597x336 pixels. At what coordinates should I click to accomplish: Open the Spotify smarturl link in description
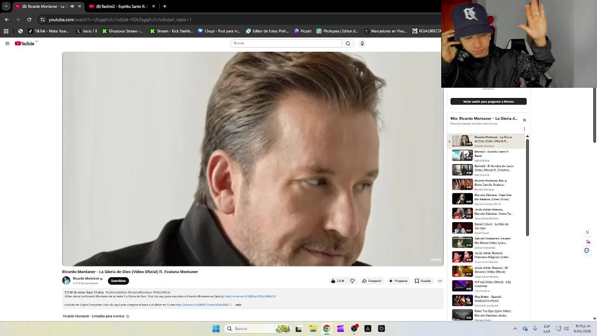coord(250,296)
